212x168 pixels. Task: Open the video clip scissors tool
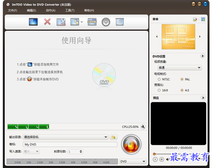click(61, 22)
